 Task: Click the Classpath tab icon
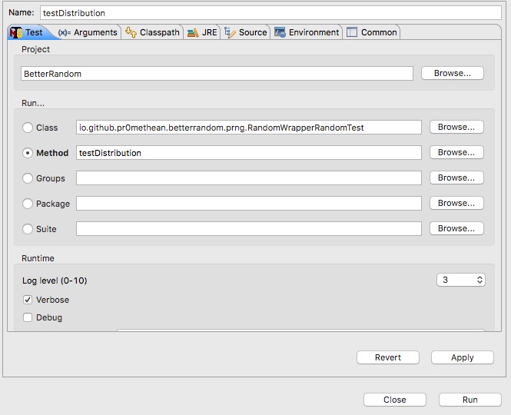(131, 32)
